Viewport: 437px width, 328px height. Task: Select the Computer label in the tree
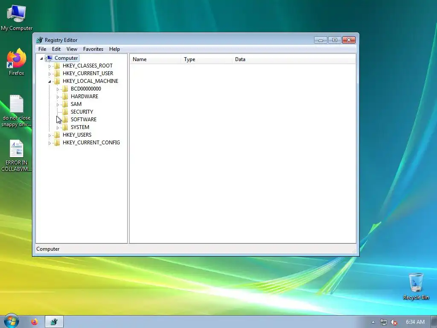tap(66, 58)
